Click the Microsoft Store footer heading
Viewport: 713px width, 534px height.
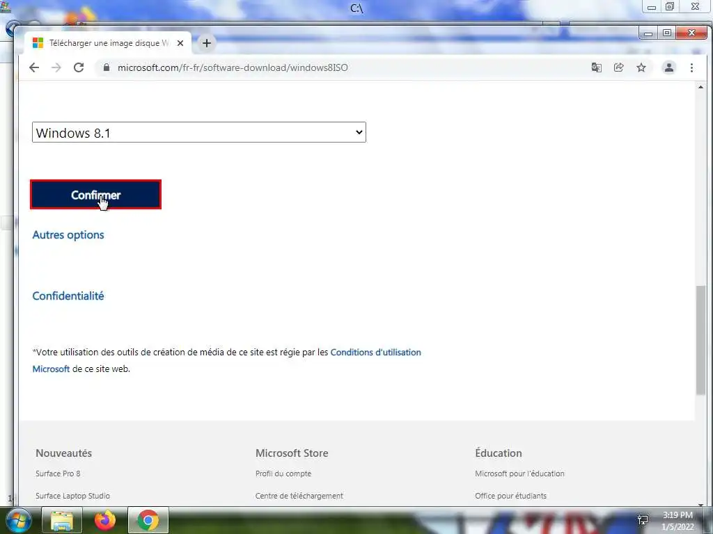(292, 453)
